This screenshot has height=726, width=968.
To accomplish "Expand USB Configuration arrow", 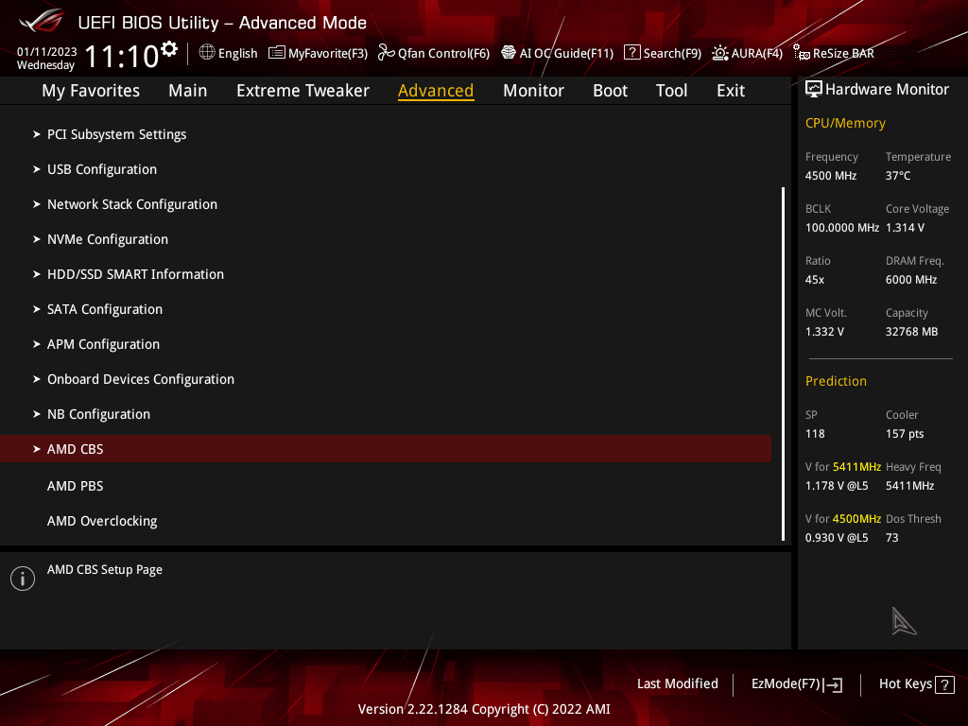I will tap(37, 169).
